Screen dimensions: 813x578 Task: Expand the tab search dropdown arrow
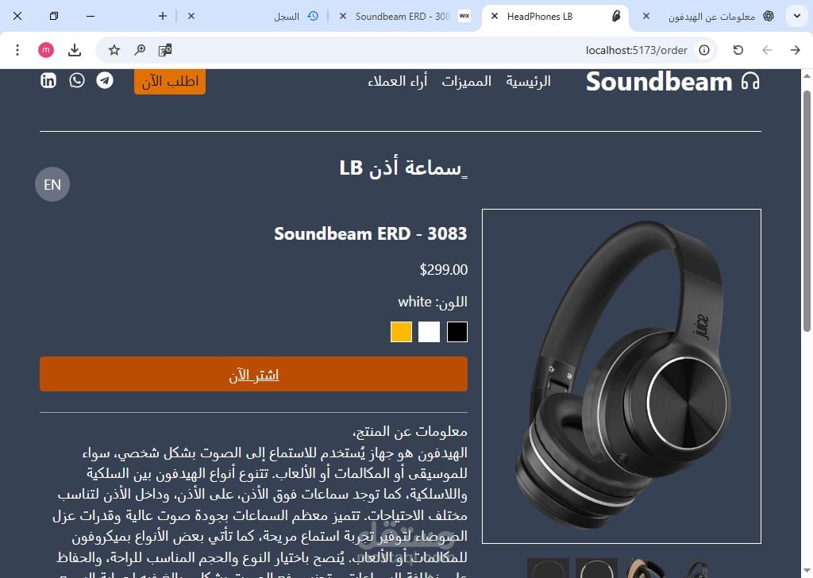[x=797, y=16]
